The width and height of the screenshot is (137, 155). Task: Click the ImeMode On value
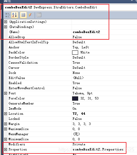coord(75,109)
